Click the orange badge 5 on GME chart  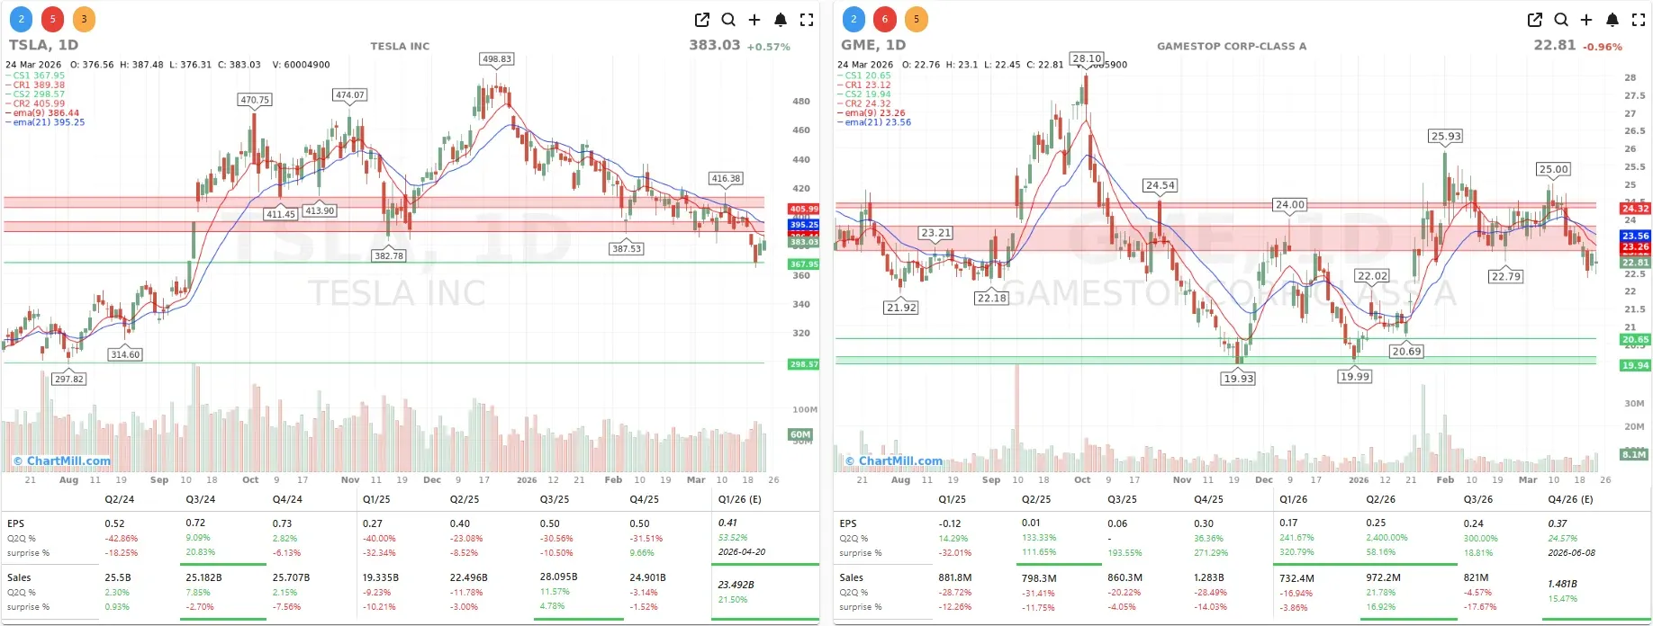917,19
